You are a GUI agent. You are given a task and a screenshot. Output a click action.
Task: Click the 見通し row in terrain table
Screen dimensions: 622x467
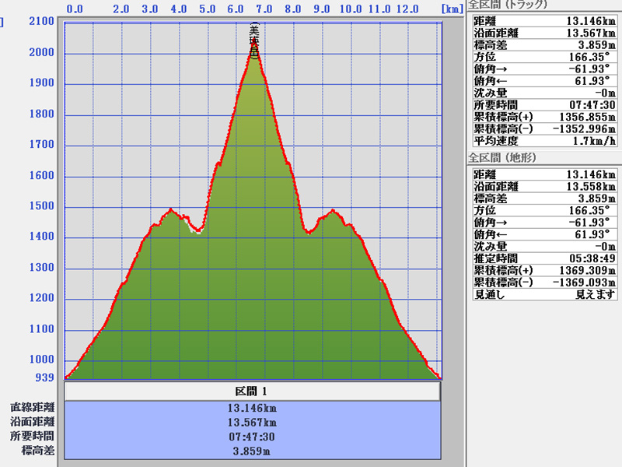pos(544,294)
